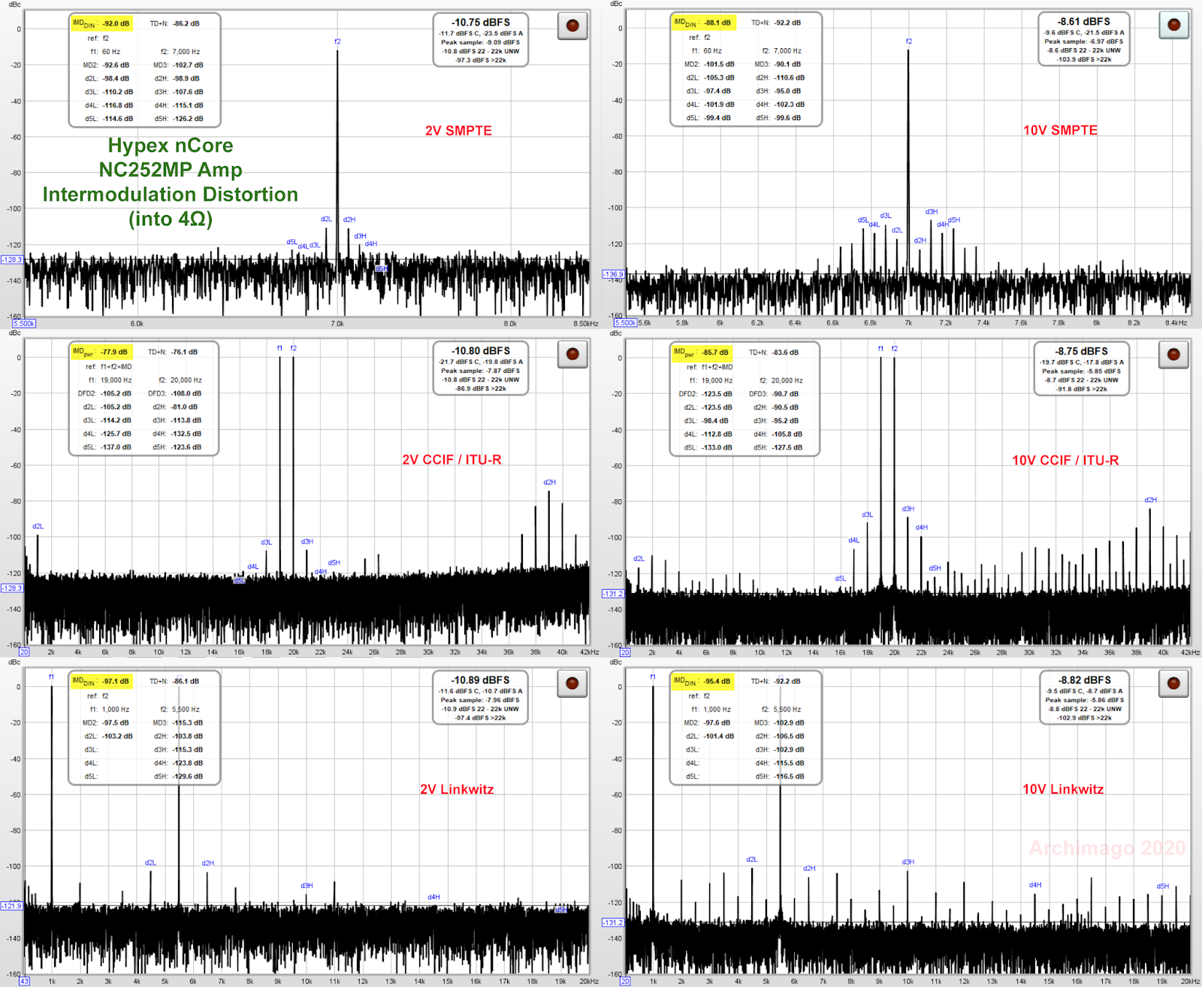1202x987 pixels.
Task: Click the red 10V Linkwitz label
Action: [x=1063, y=789]
